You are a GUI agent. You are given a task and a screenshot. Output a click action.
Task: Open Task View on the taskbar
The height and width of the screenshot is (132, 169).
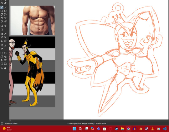pyautogui.click(x=86, y=129)
